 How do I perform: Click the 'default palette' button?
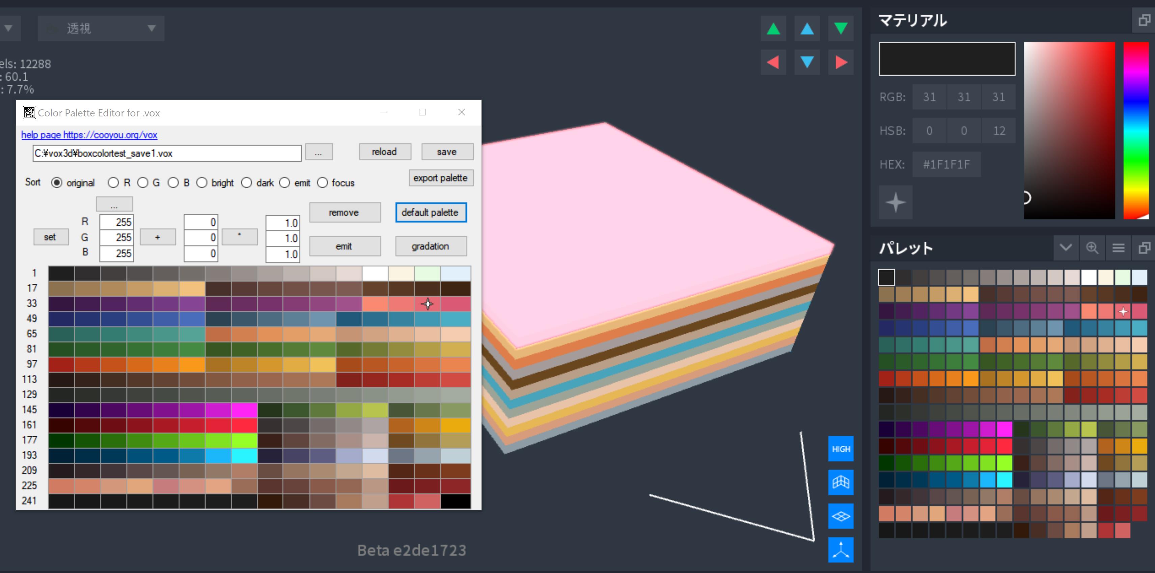coord(431,213)
